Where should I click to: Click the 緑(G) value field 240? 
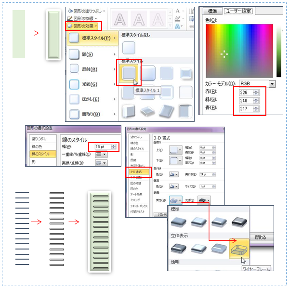click(x=246, y=101)
